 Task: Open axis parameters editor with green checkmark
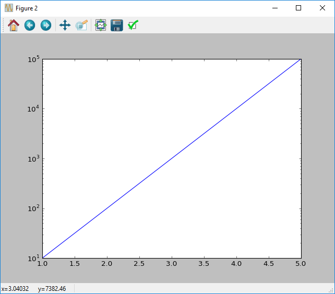point(133,25)
